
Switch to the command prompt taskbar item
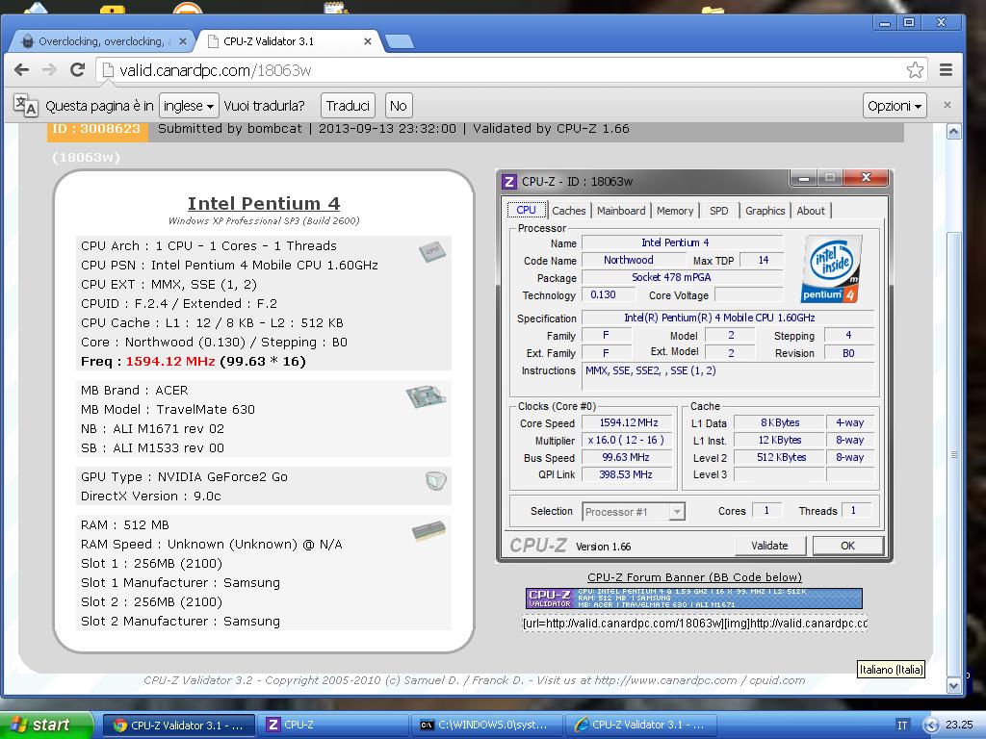click(x=488, y=725)
